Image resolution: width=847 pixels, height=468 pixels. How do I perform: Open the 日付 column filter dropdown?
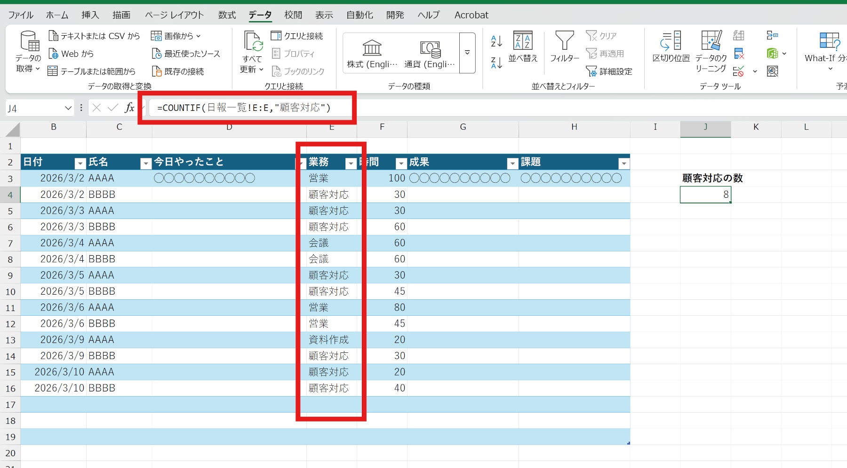pyautogui.click(x=80, y=164)
